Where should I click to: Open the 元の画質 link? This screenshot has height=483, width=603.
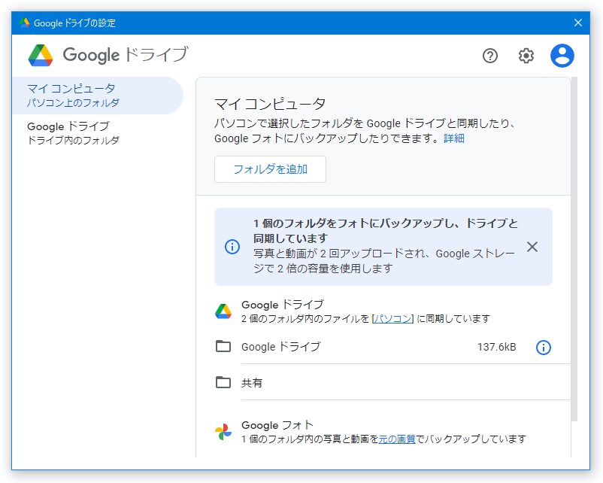[397, 439]
